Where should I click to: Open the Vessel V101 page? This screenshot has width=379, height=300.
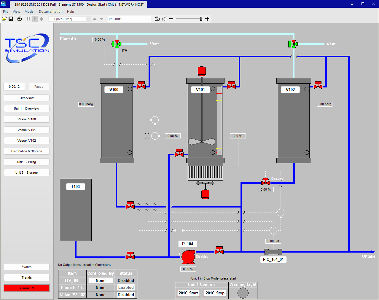click(x=27, y=130)
